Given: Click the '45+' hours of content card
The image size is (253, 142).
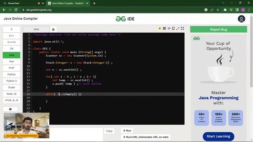Looking at the screenshot, I should (202, 118).
